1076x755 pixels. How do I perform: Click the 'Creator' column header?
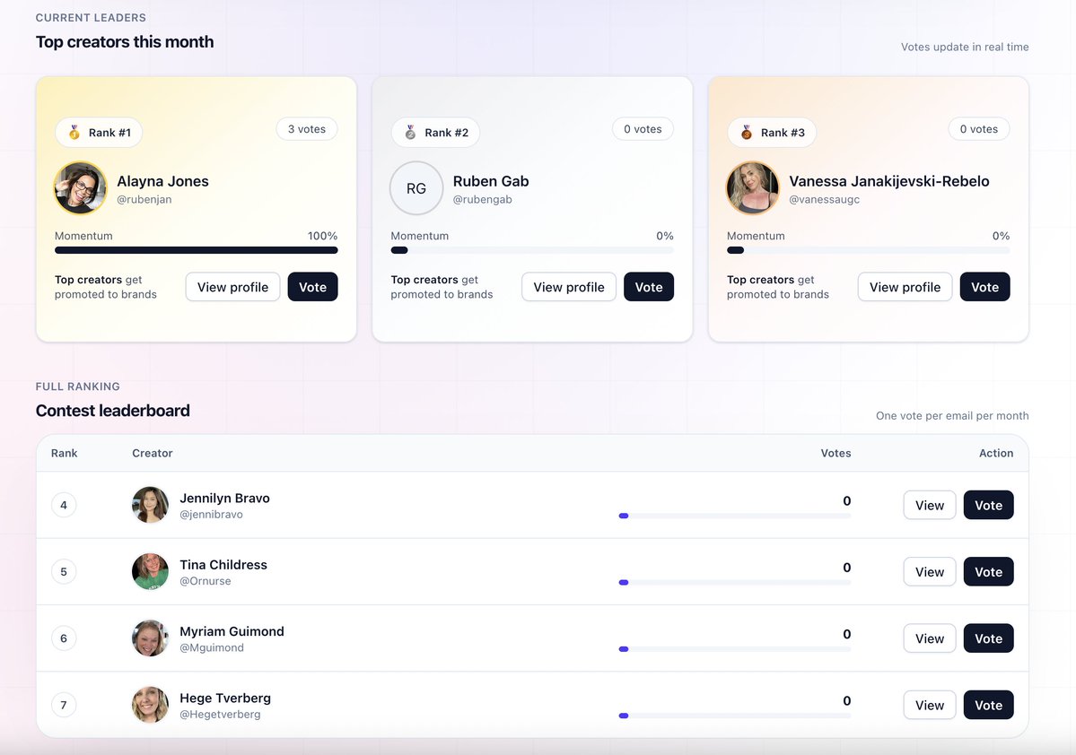pyautogui.click(x=153, y=454)
